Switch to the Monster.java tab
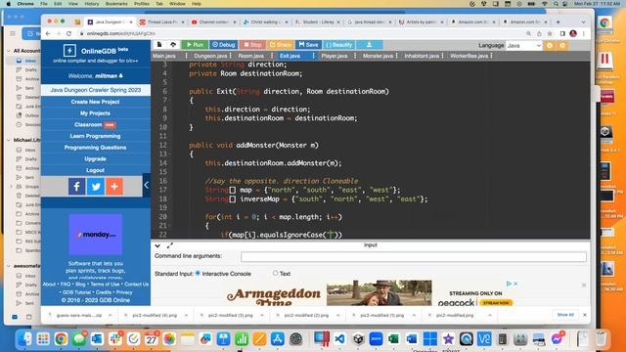This screenshot has height=352, width=626. pyautogui.click(x=378, y=56)
